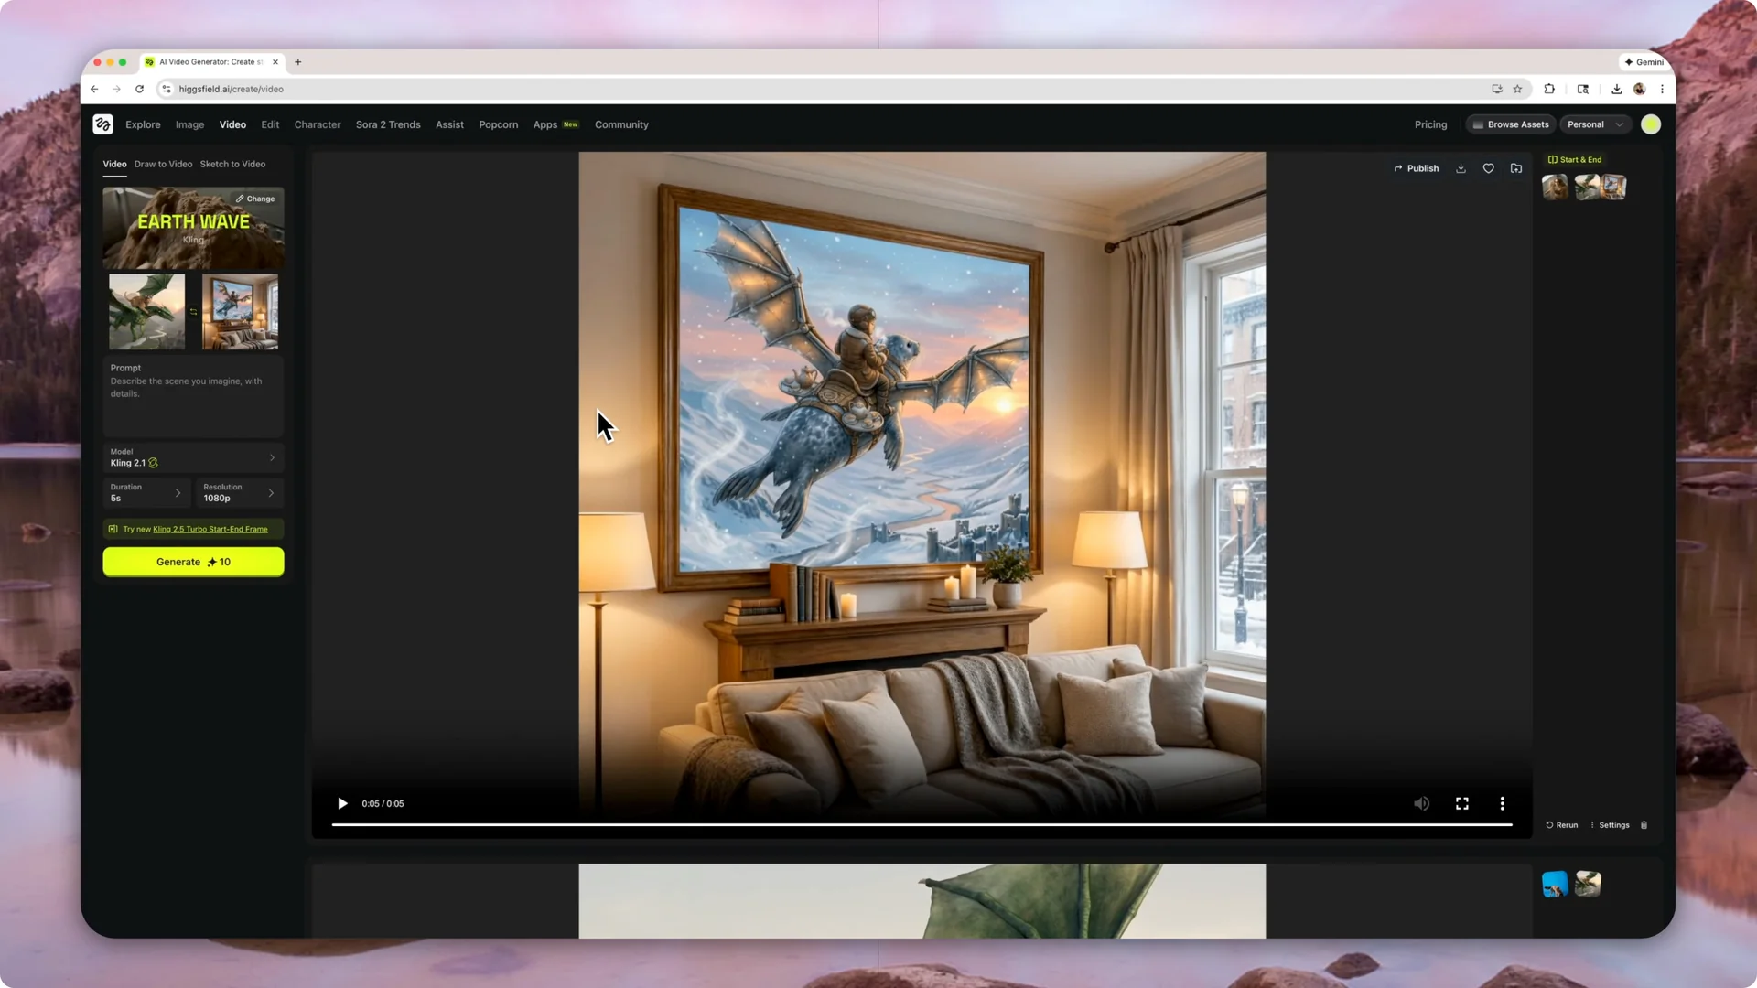This screenshot has width=1757, height=988.
Task: Rerun the video generation
Action: [1561, 824]
